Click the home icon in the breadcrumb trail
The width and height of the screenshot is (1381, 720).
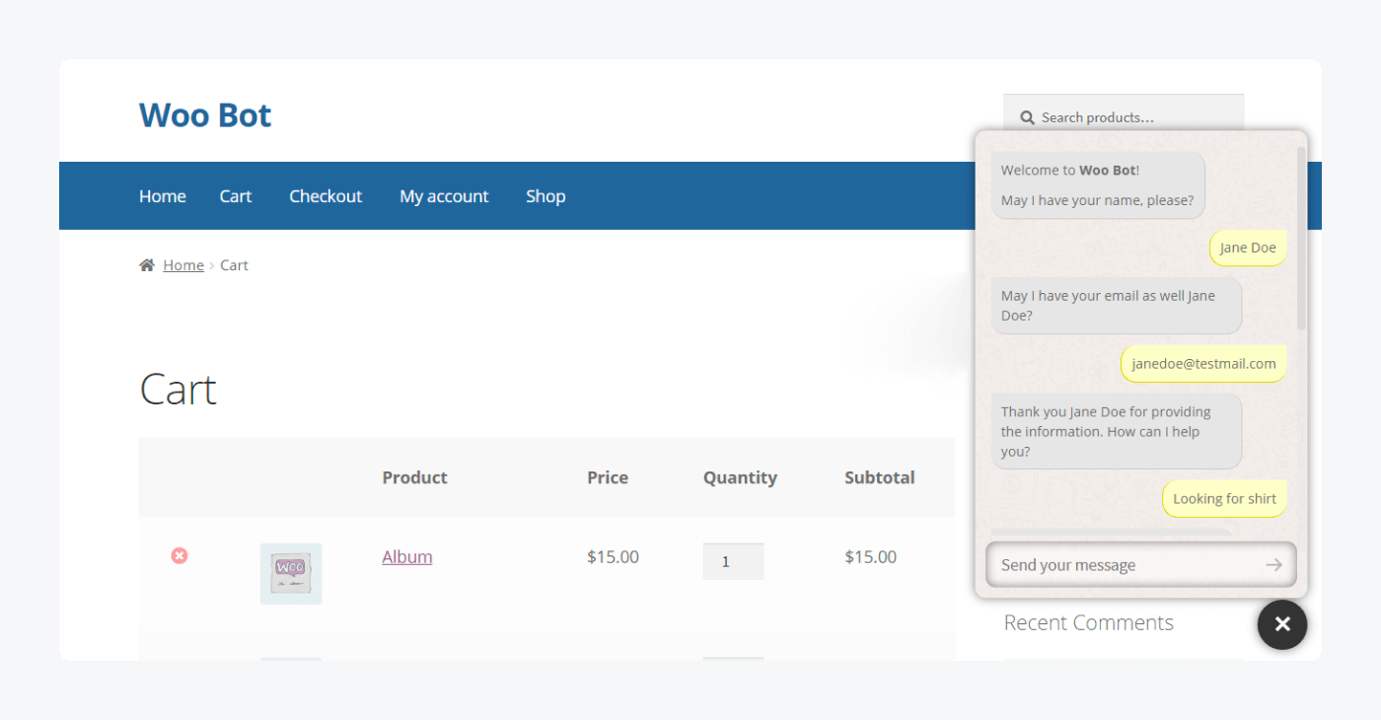146,263
